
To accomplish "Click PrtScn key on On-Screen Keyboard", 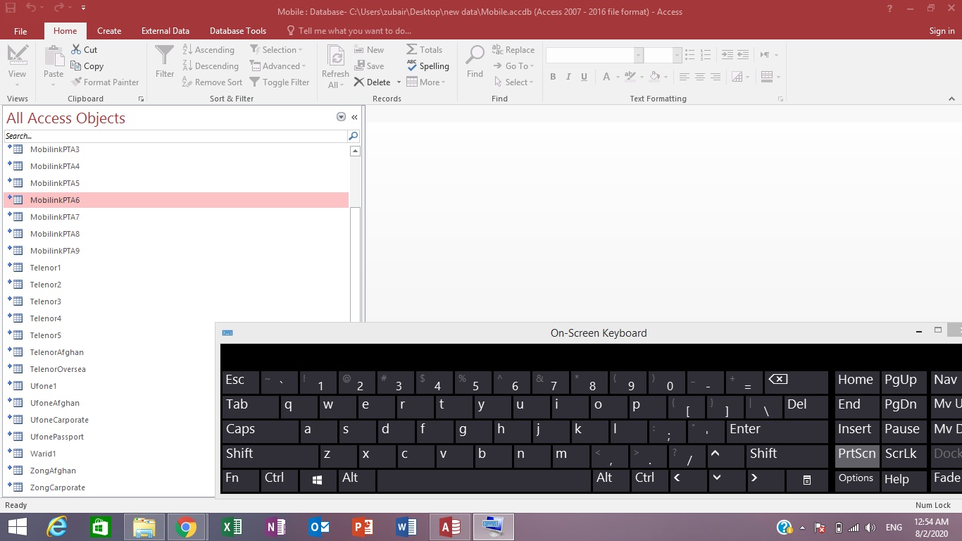I will 857,456.
